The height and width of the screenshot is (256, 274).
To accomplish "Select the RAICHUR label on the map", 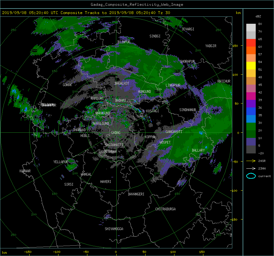I will (x=224, y=81).
